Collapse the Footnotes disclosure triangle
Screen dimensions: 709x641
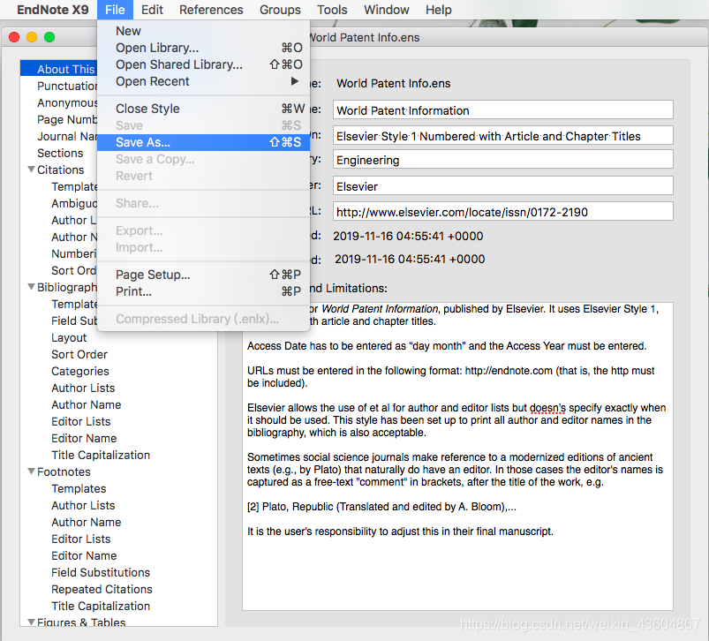click(x=31, y=471)
